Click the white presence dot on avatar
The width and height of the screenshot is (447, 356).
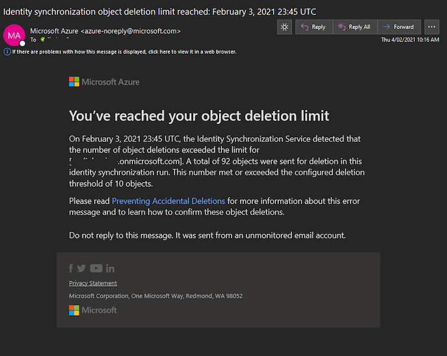(x=22, y=43)
